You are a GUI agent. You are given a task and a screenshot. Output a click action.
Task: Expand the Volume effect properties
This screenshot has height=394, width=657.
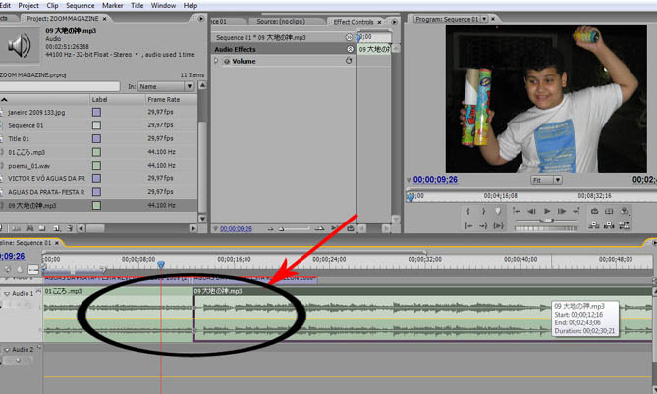pos(216,61)
